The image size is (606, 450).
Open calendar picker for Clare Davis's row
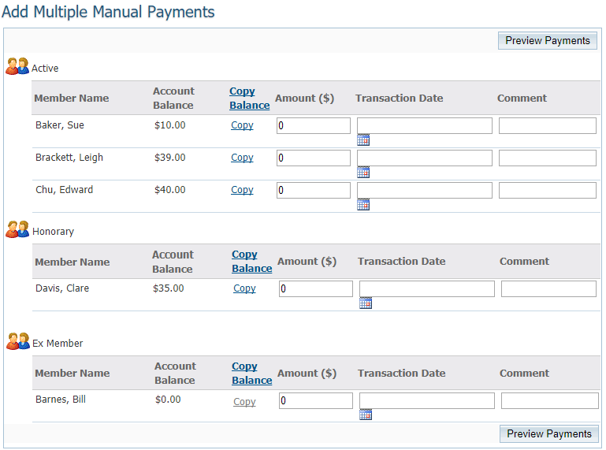366,303
